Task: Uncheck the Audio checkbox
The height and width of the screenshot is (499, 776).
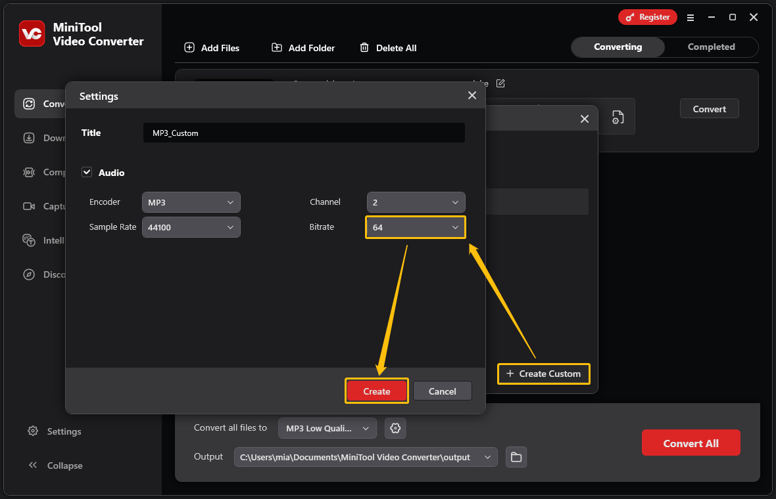Action: [x=87, y=172]
